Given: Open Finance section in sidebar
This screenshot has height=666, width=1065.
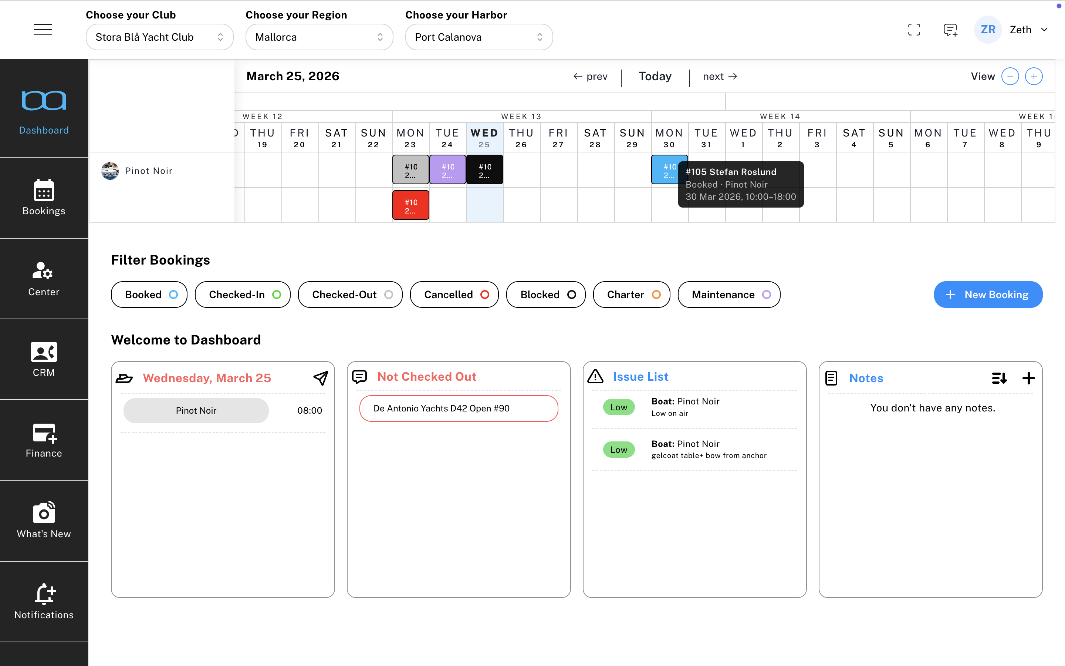Looking at the screenshot, I should tap(44, 440).
